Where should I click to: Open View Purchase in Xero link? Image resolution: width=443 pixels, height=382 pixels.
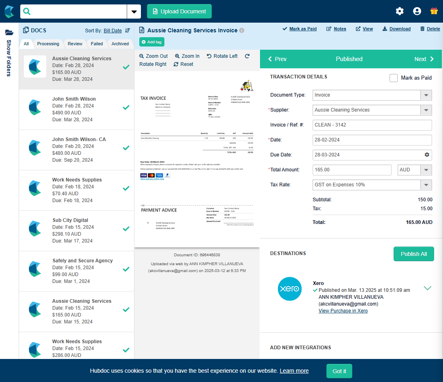343,310
